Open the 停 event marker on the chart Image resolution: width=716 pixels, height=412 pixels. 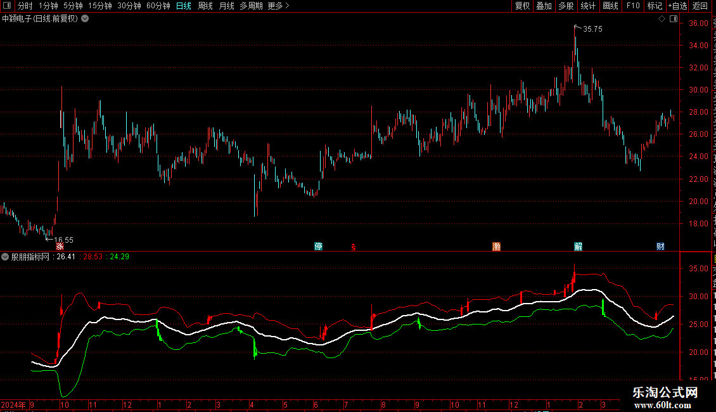click(318, 247)
